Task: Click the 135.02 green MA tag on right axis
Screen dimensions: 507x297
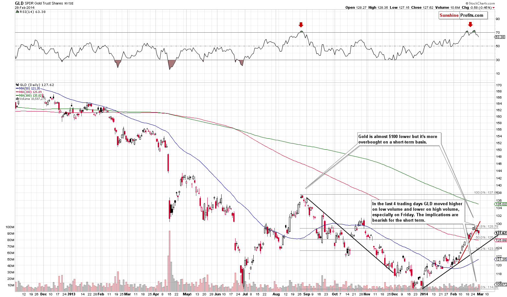Action: [501, 204]
